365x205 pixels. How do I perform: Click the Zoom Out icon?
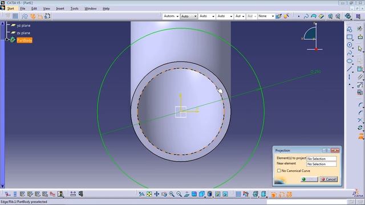pos(179,194)
